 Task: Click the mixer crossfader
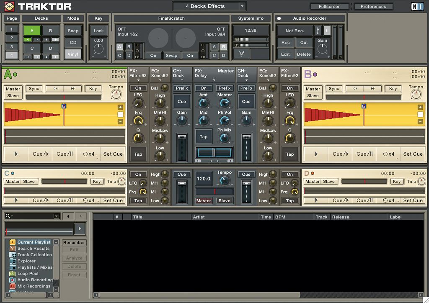click(x=214, y=152)
